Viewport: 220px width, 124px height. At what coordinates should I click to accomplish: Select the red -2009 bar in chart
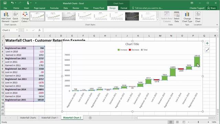(181, 69)
